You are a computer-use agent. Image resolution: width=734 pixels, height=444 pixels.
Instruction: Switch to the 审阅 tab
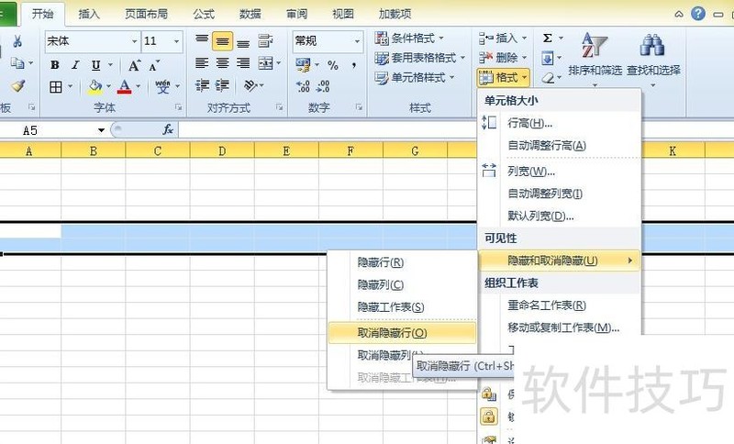click(x=296, y=14)
